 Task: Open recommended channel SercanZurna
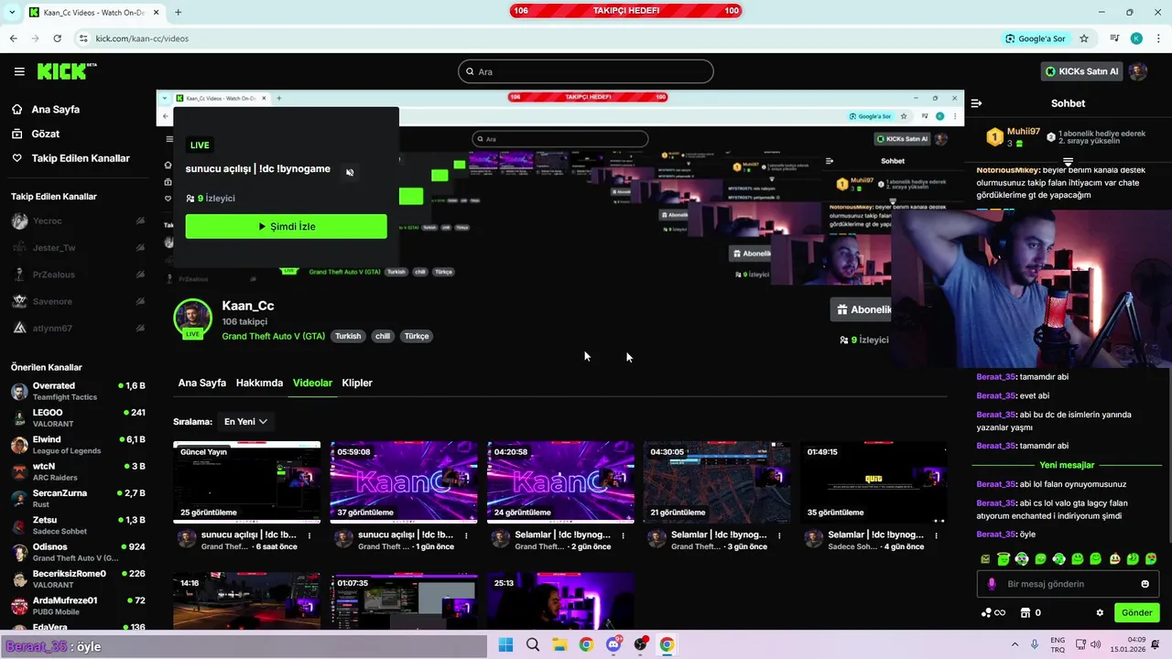(x=78, y=498)
